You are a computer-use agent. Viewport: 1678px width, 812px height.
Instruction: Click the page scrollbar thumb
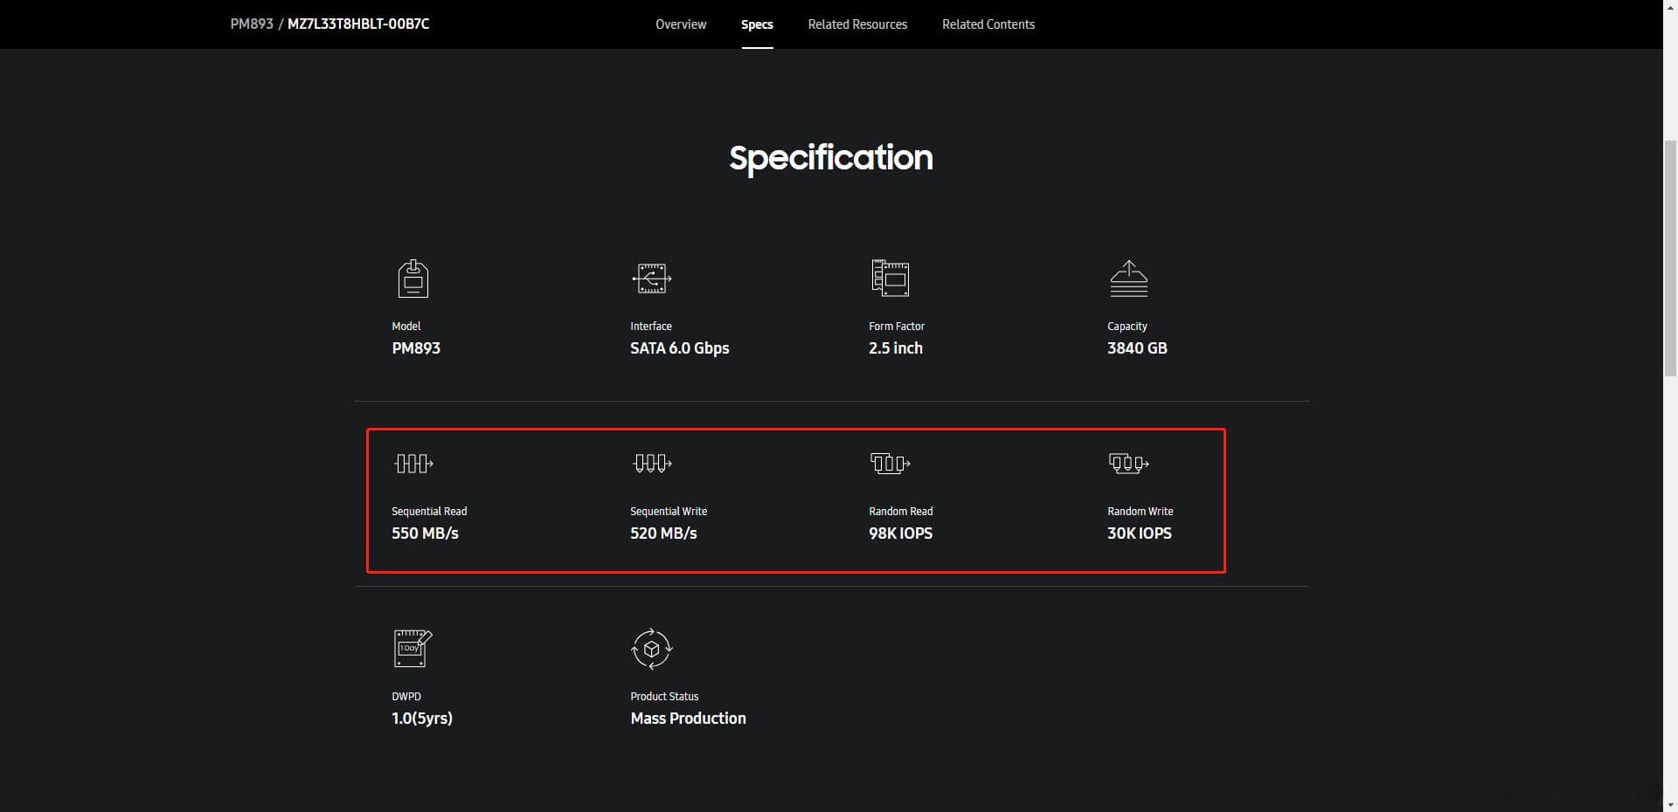click(1670, 258)
